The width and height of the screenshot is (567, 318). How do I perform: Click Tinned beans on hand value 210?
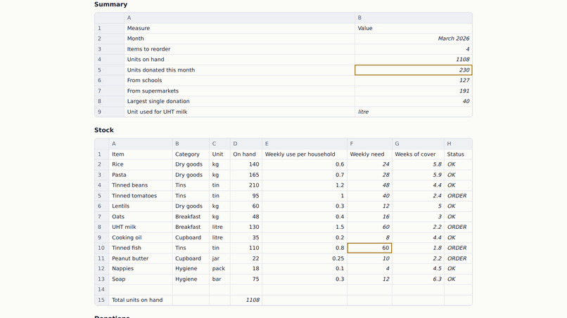(x=246, y=185)
